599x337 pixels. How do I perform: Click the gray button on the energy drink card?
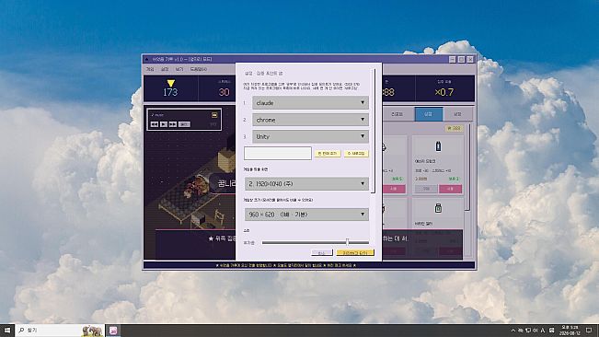(426, 189)
